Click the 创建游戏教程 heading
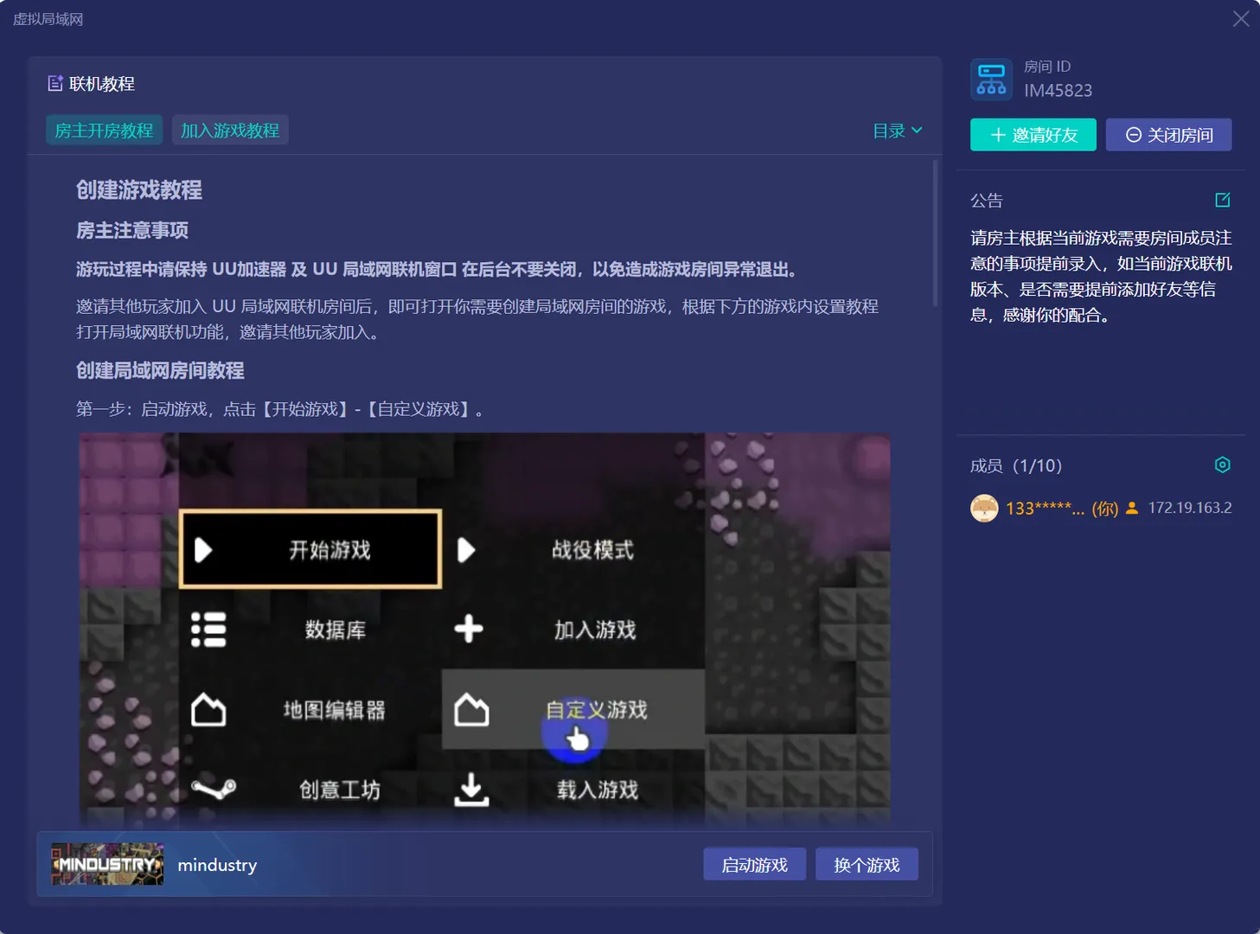This screenshot has width=1260, height=934. coord(139,190)
